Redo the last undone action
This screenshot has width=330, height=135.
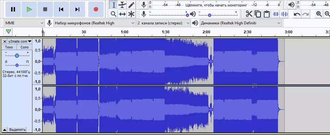click(306, 14)
